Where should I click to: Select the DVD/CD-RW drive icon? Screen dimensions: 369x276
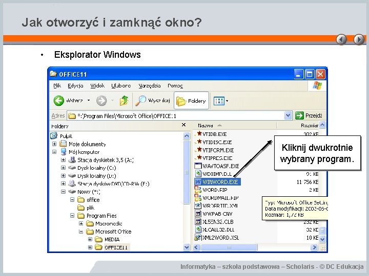pos(72,183)
